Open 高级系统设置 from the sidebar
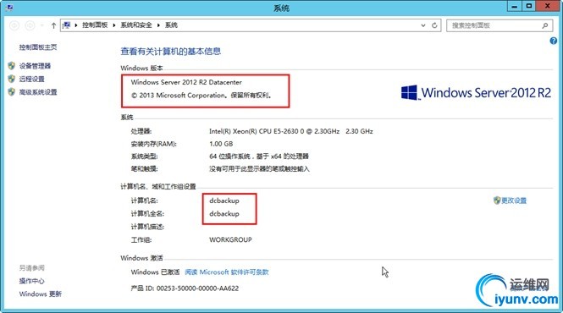563x313 pixels. pyautogui.click(x=38, y=92)
